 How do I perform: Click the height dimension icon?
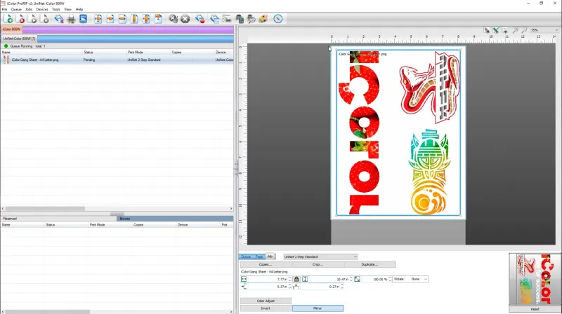[x=305, y=279]
